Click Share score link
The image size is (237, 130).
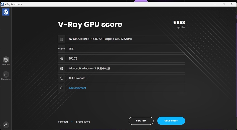(83, 122)
